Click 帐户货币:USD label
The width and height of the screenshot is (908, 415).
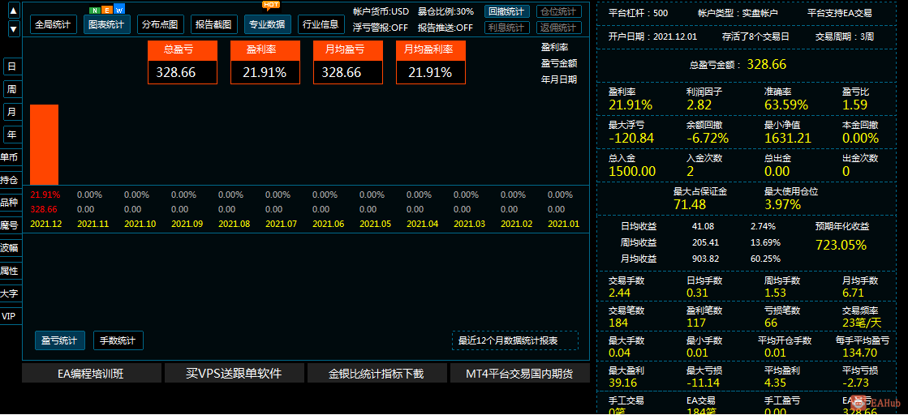(x=381, y=11)
